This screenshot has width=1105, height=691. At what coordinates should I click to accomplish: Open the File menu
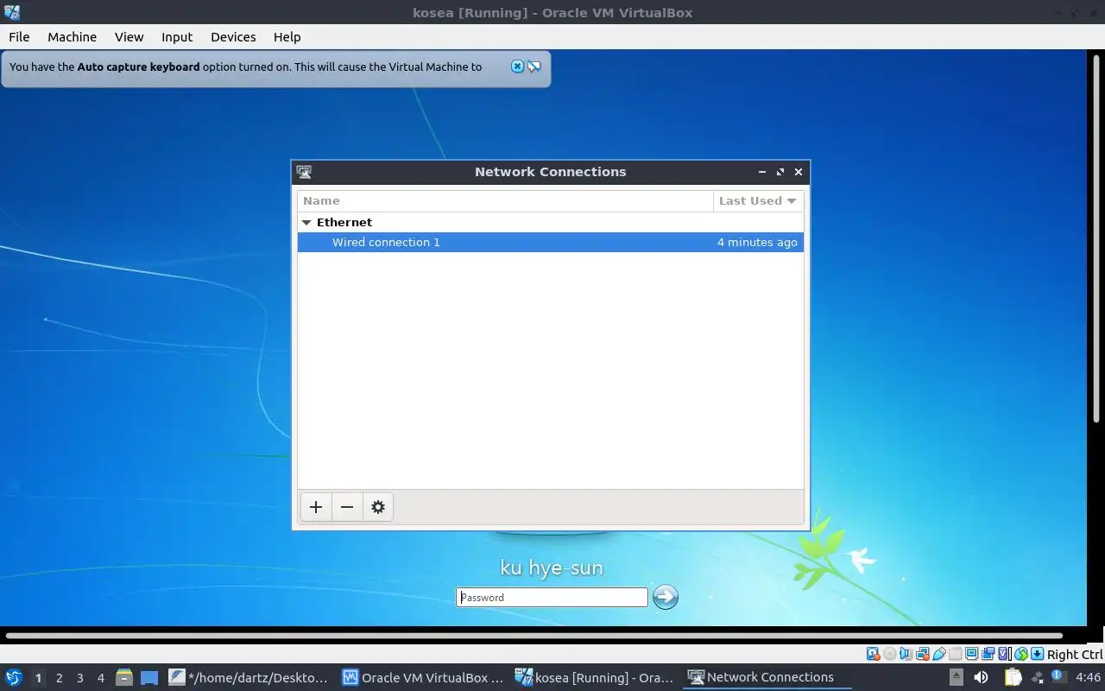click(x=19, y=36)
